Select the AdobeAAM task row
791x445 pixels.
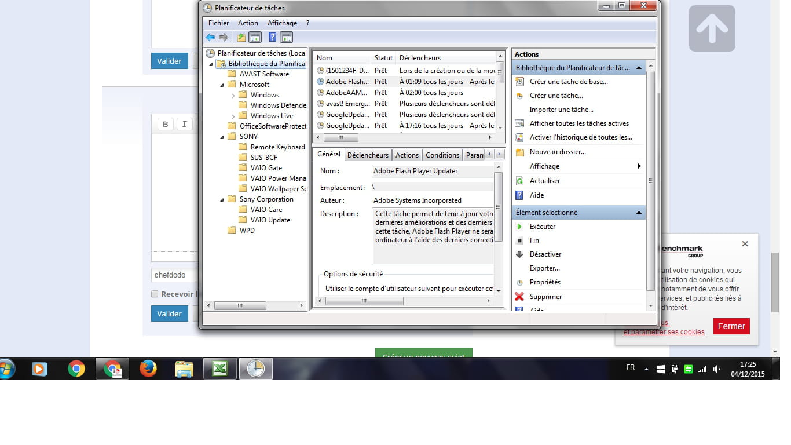[x=405, y=93]
